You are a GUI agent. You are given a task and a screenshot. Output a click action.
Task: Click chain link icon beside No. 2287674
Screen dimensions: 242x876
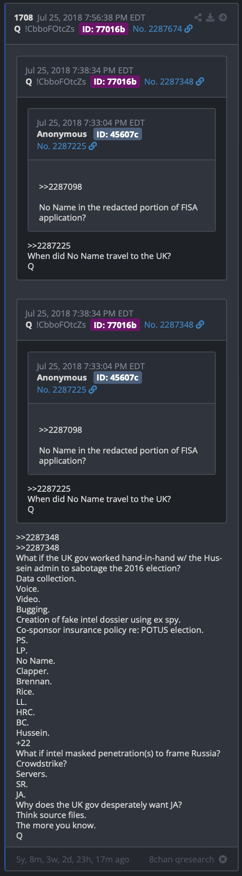(x=188, y=29)
